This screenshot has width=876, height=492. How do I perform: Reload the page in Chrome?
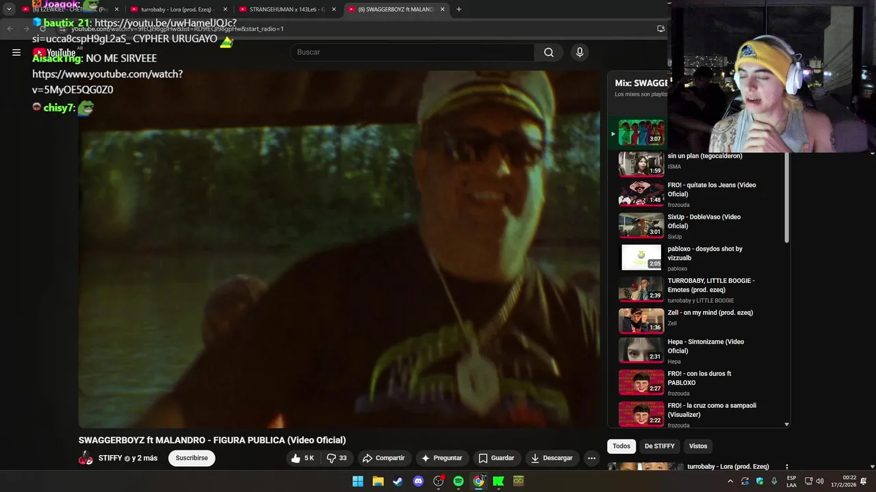[x=42, y=29]
